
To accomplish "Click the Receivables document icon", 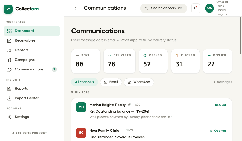I will [9, 41].
